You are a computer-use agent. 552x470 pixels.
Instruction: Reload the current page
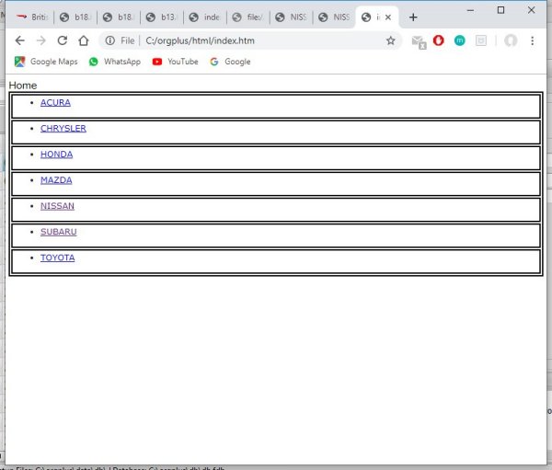[x=63, y=40]
